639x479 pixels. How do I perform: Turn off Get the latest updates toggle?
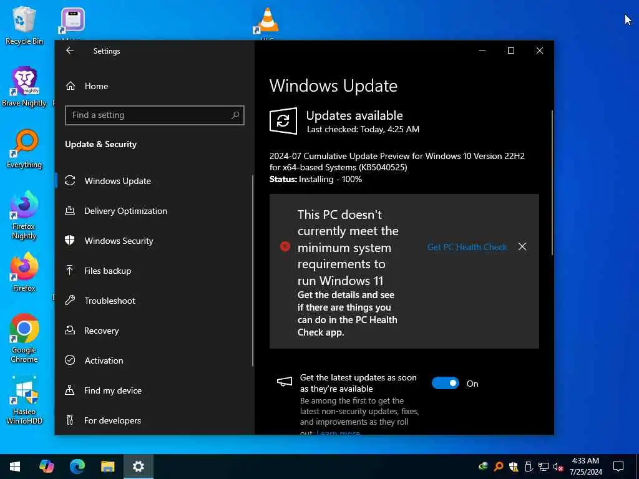446,384
